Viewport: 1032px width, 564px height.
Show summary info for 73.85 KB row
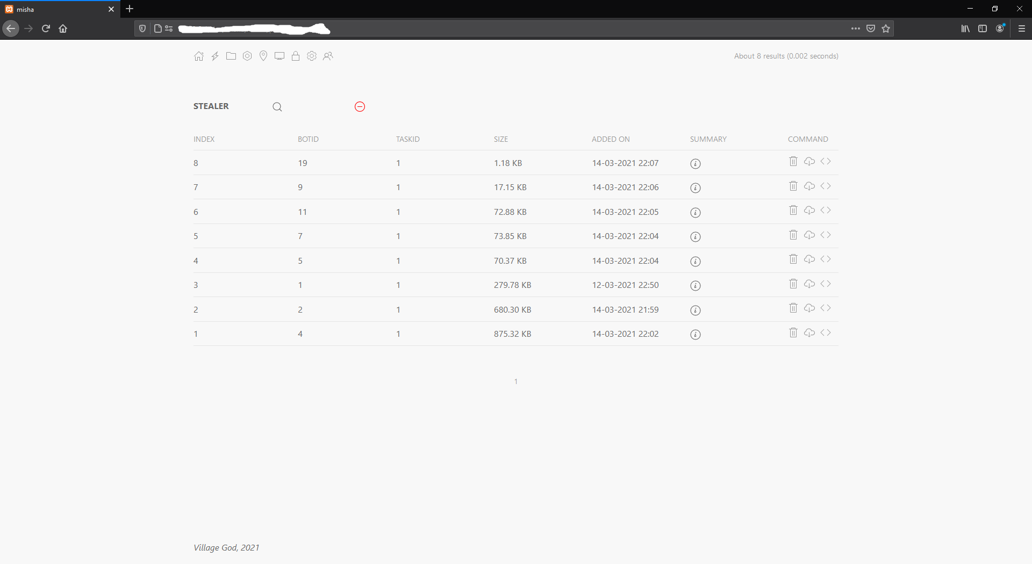coord(696,237)
